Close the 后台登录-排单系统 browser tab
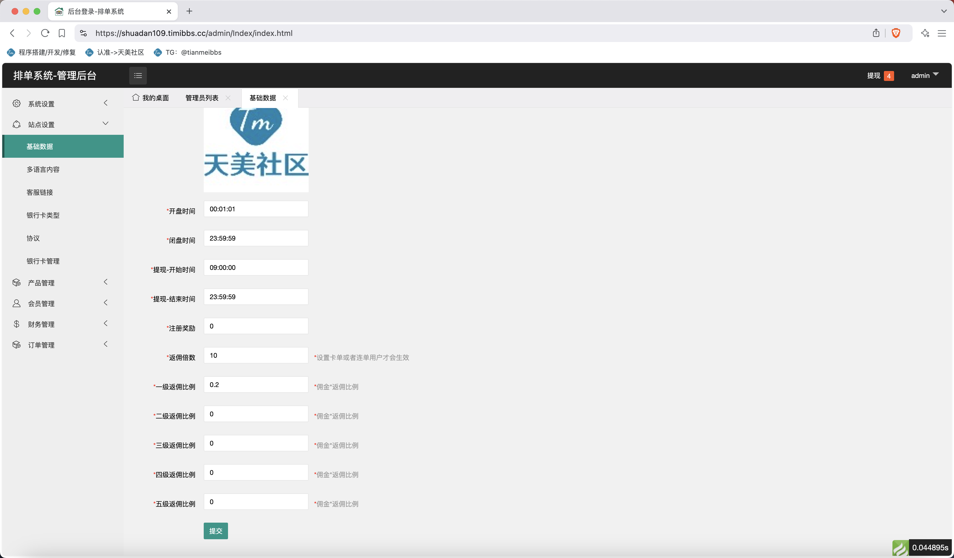954x558 pixels. (x=169, y=11)
